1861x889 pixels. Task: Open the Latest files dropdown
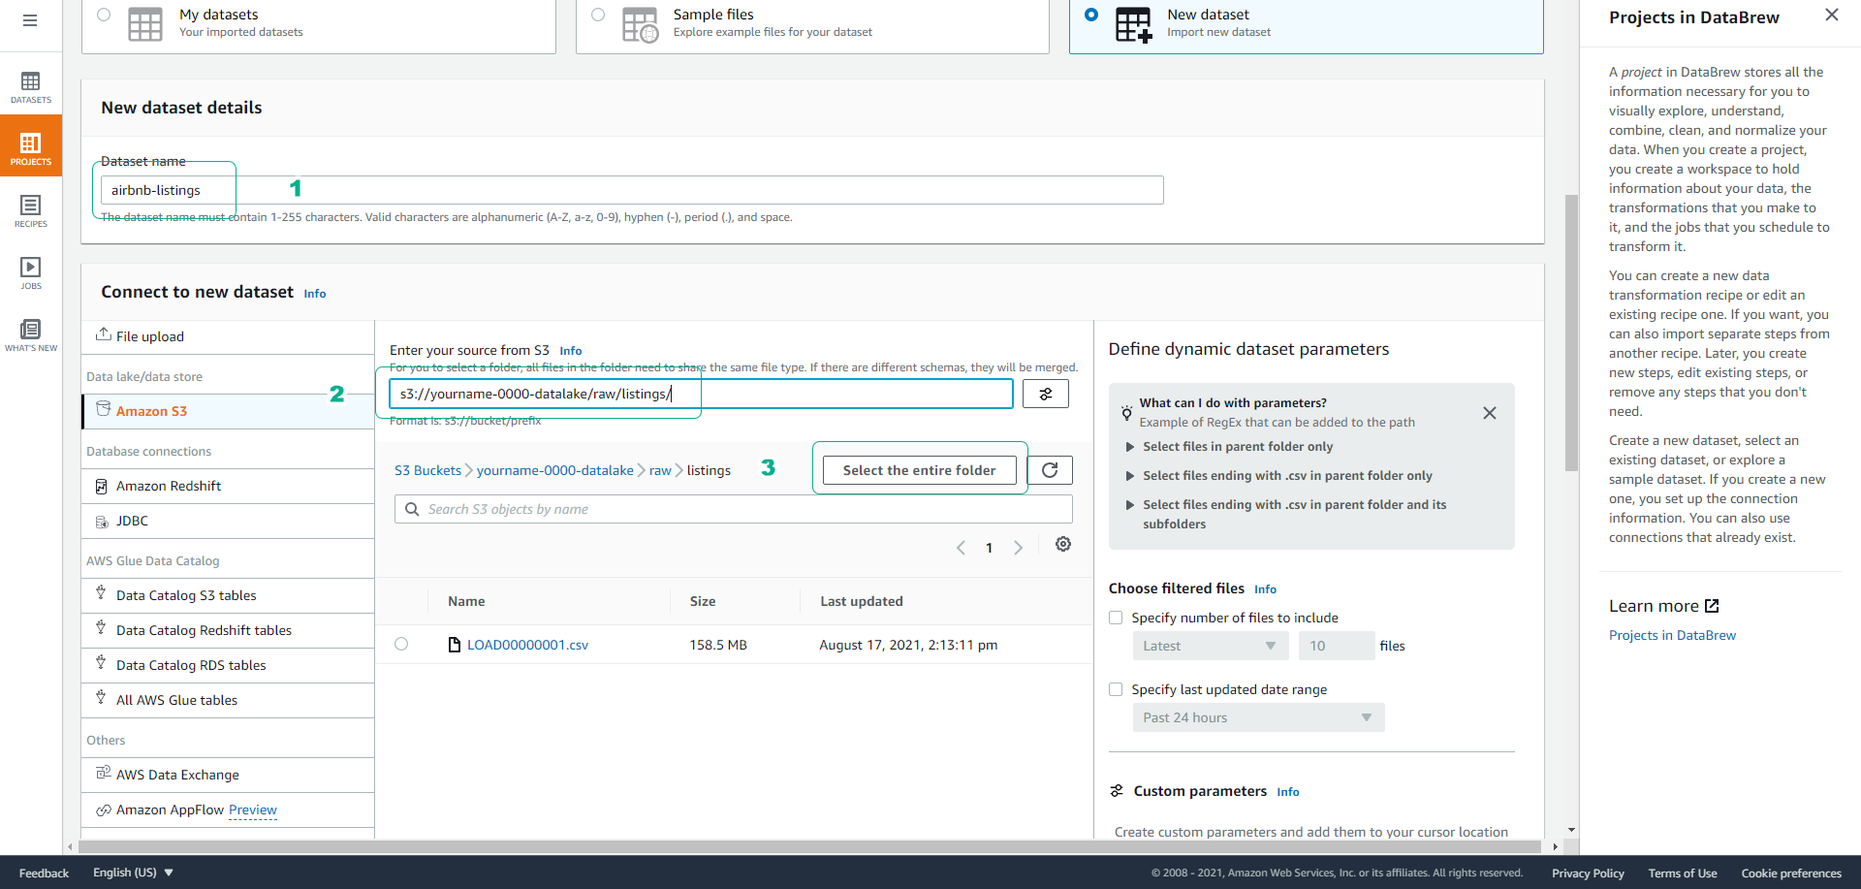pyautogui.click(x=1210, y=646)
